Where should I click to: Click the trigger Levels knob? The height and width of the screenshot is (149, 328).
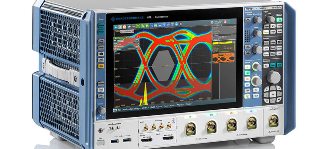click(x=271, y=19)
